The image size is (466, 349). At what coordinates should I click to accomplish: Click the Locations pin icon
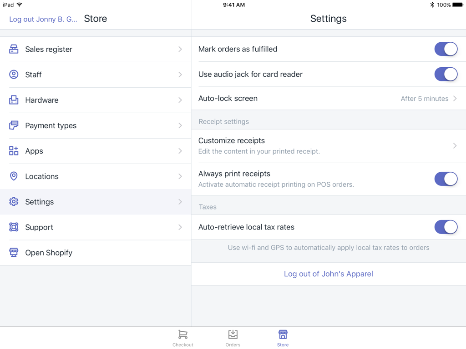point(14,176)
